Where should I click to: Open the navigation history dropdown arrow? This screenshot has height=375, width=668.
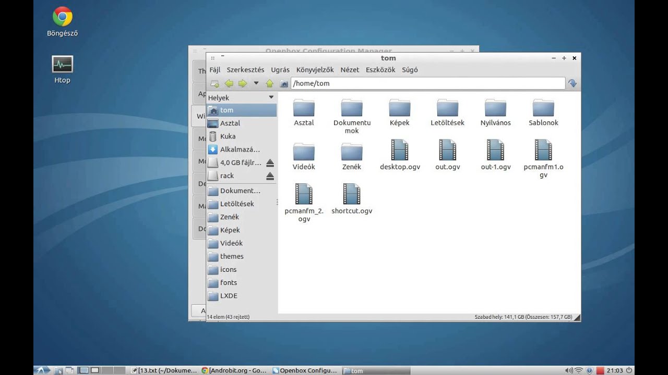256,83
